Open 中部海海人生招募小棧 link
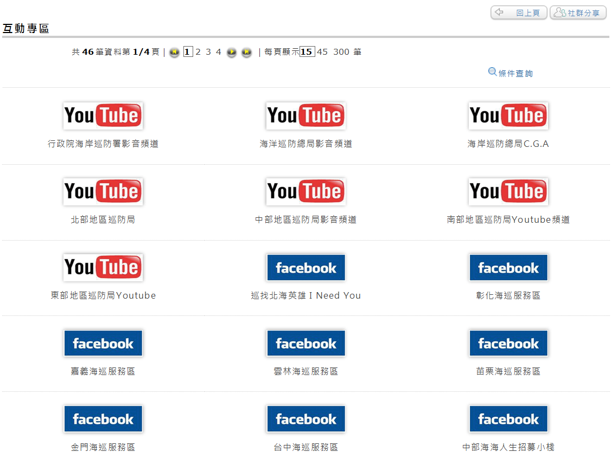611x465 pixels. click(508, 447)
